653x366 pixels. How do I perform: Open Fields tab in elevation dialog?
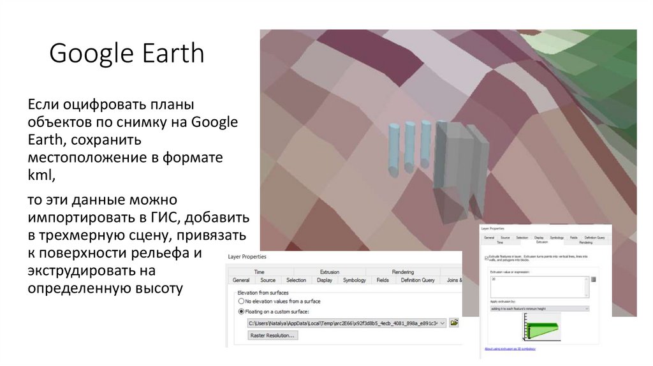[x=383, y=280]
